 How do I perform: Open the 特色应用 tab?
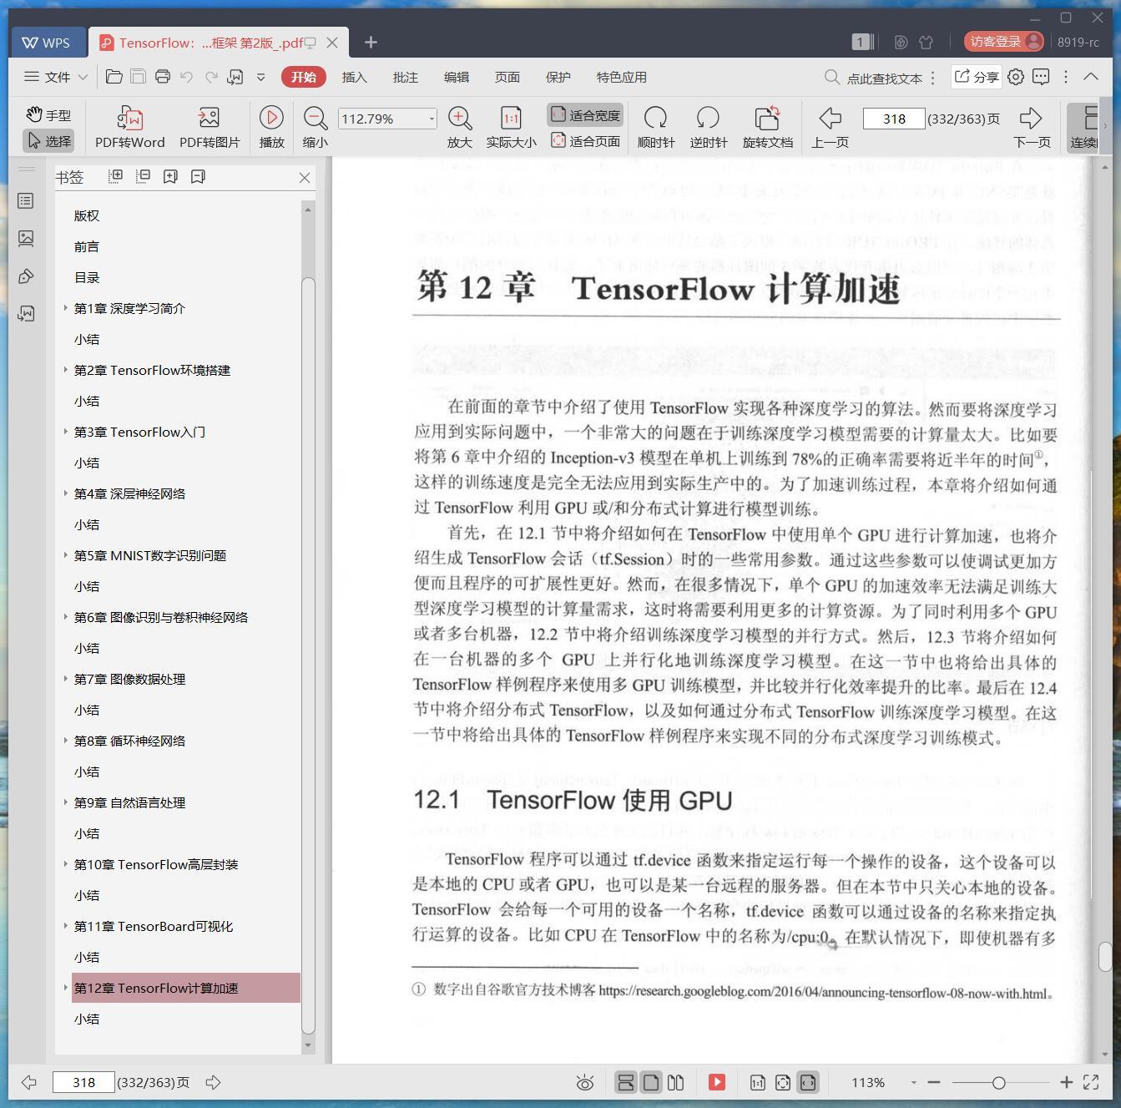point(621,77)
